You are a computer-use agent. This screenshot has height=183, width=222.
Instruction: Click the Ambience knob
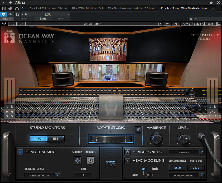(x=157, y=139)
